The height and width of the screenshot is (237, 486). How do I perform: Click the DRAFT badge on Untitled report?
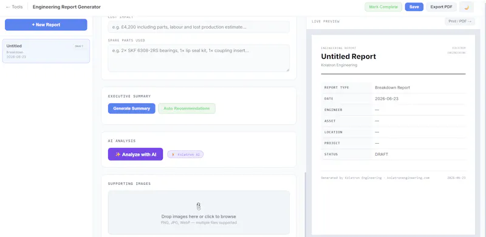[x=79, y=46]
